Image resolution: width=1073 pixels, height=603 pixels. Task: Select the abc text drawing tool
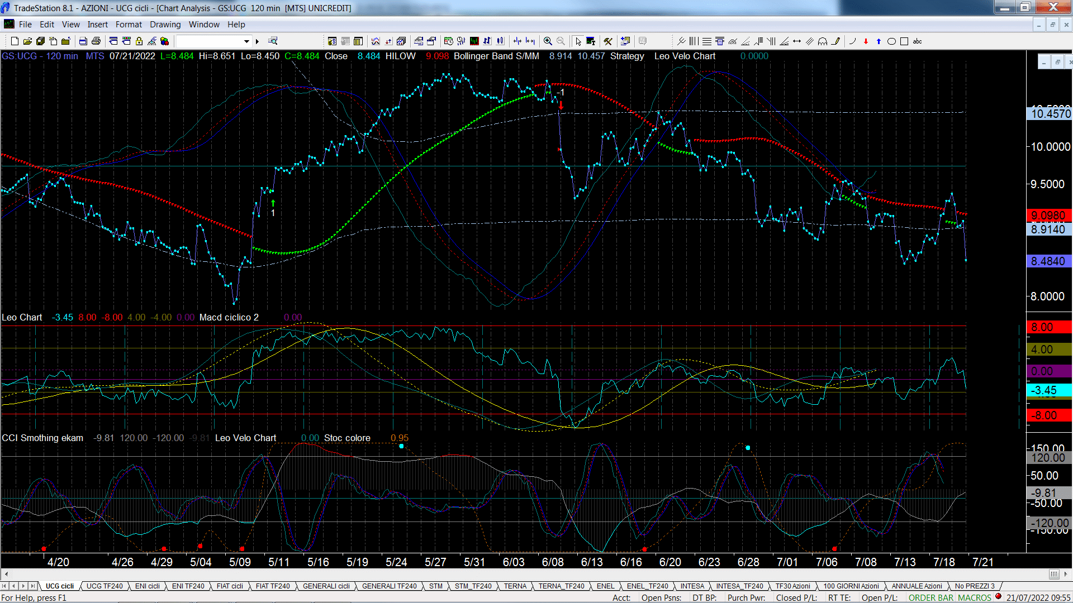tap(918, 41)
